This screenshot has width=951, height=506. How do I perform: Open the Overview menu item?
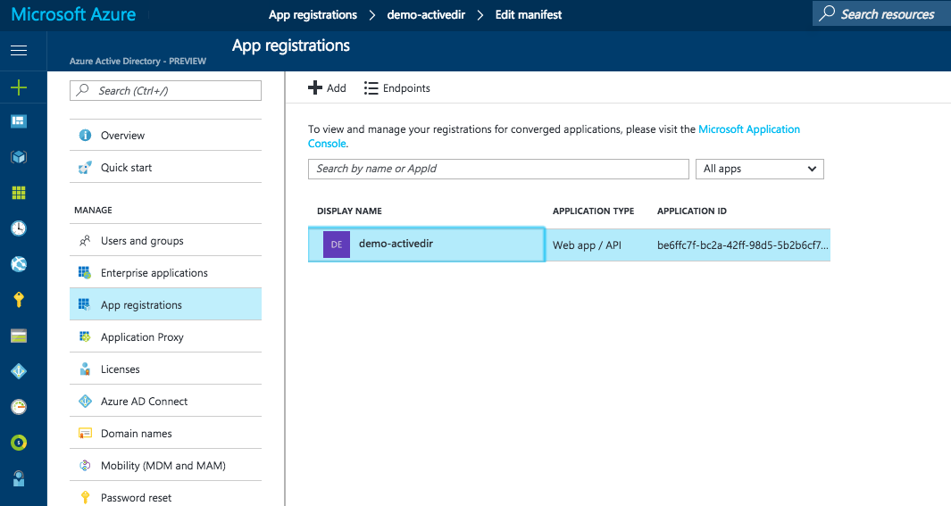point(165,135)
